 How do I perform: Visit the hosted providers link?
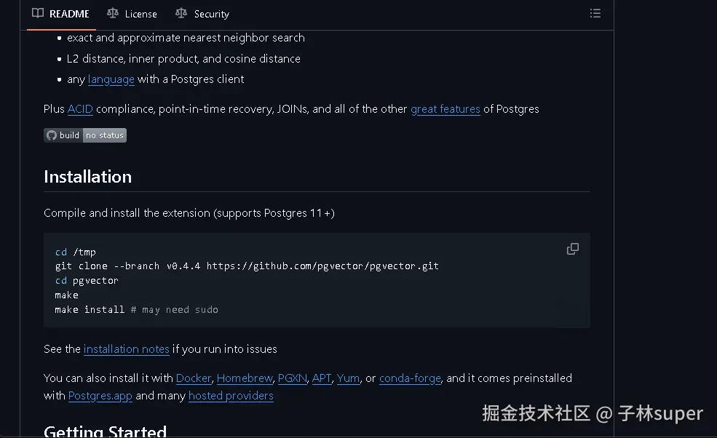coord(231,395)
